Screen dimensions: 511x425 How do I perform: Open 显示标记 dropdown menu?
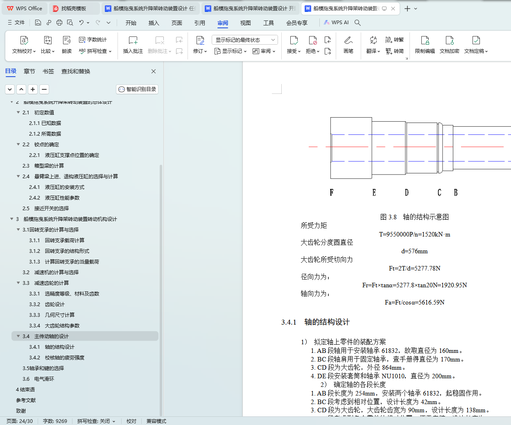click(231, 51)
